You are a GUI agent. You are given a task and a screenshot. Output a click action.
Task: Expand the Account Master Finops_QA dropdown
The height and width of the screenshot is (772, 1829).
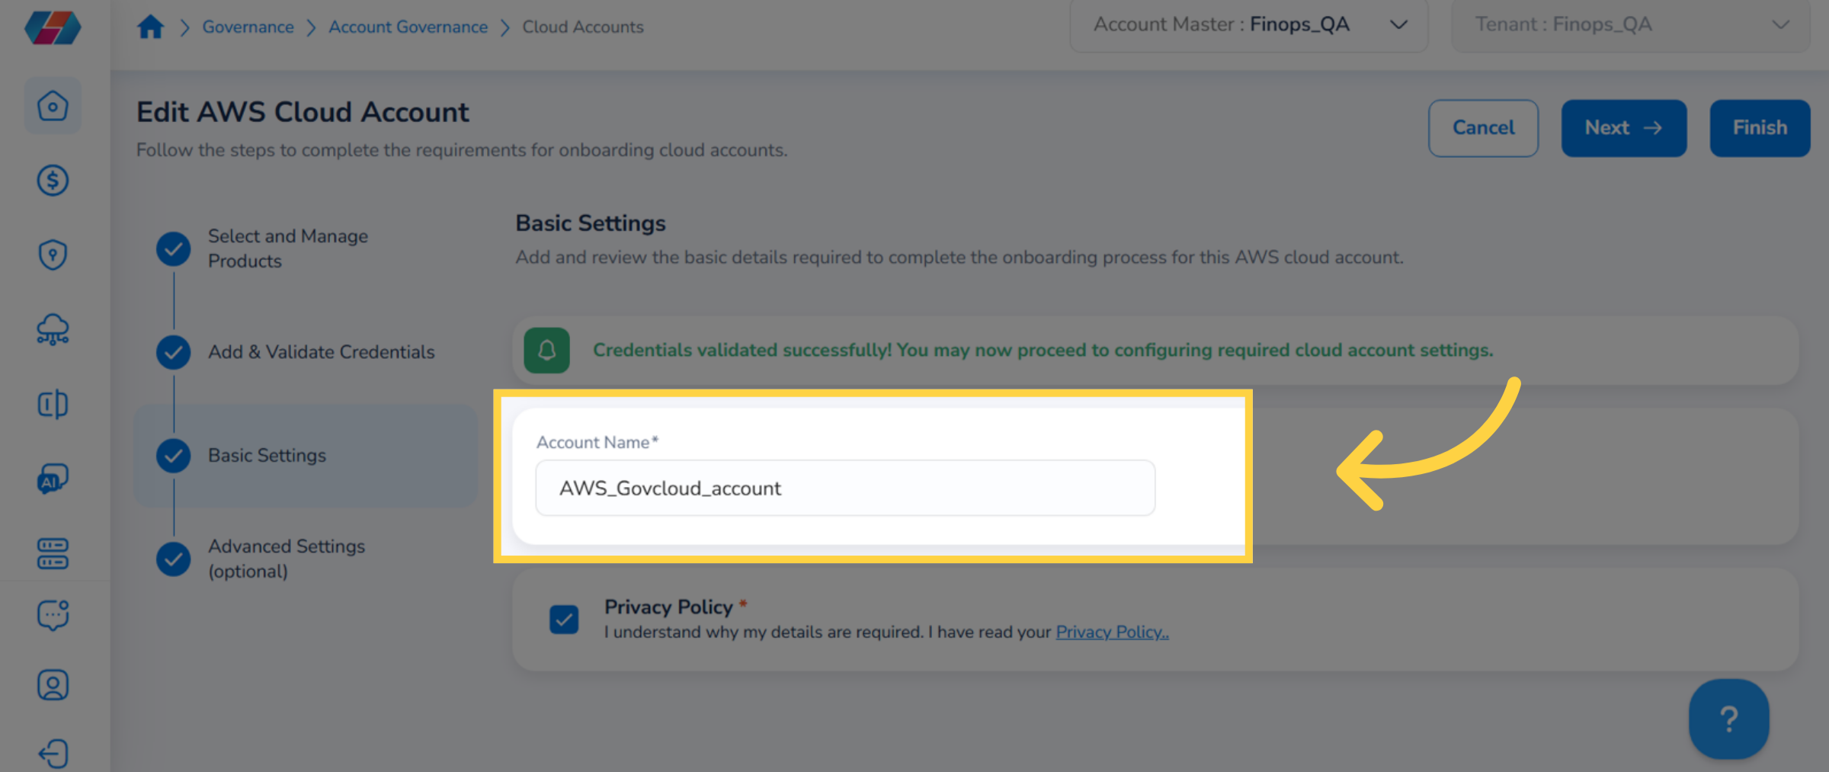pyautogui.click(x=1249, y=24)
